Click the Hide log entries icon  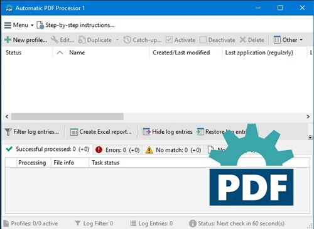[146, 132]
